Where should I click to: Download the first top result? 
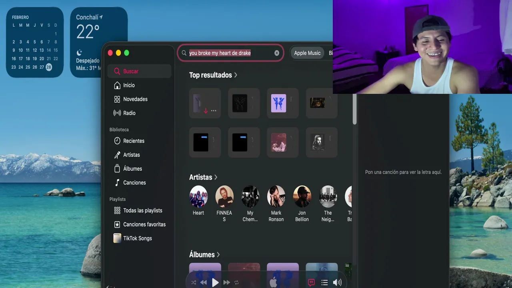tap(206, 111)
